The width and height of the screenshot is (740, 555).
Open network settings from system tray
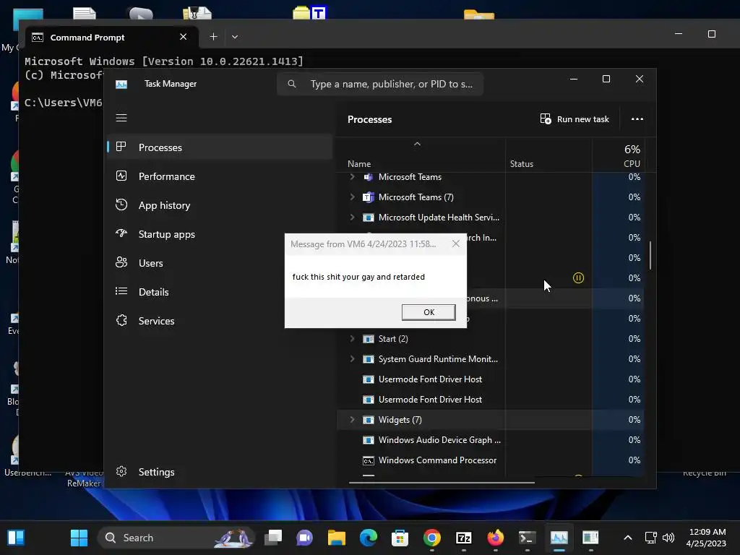[651, 538]
